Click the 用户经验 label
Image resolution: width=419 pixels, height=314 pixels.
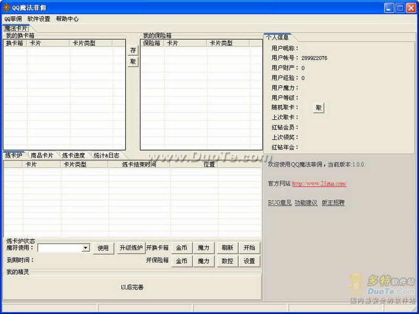285,78
